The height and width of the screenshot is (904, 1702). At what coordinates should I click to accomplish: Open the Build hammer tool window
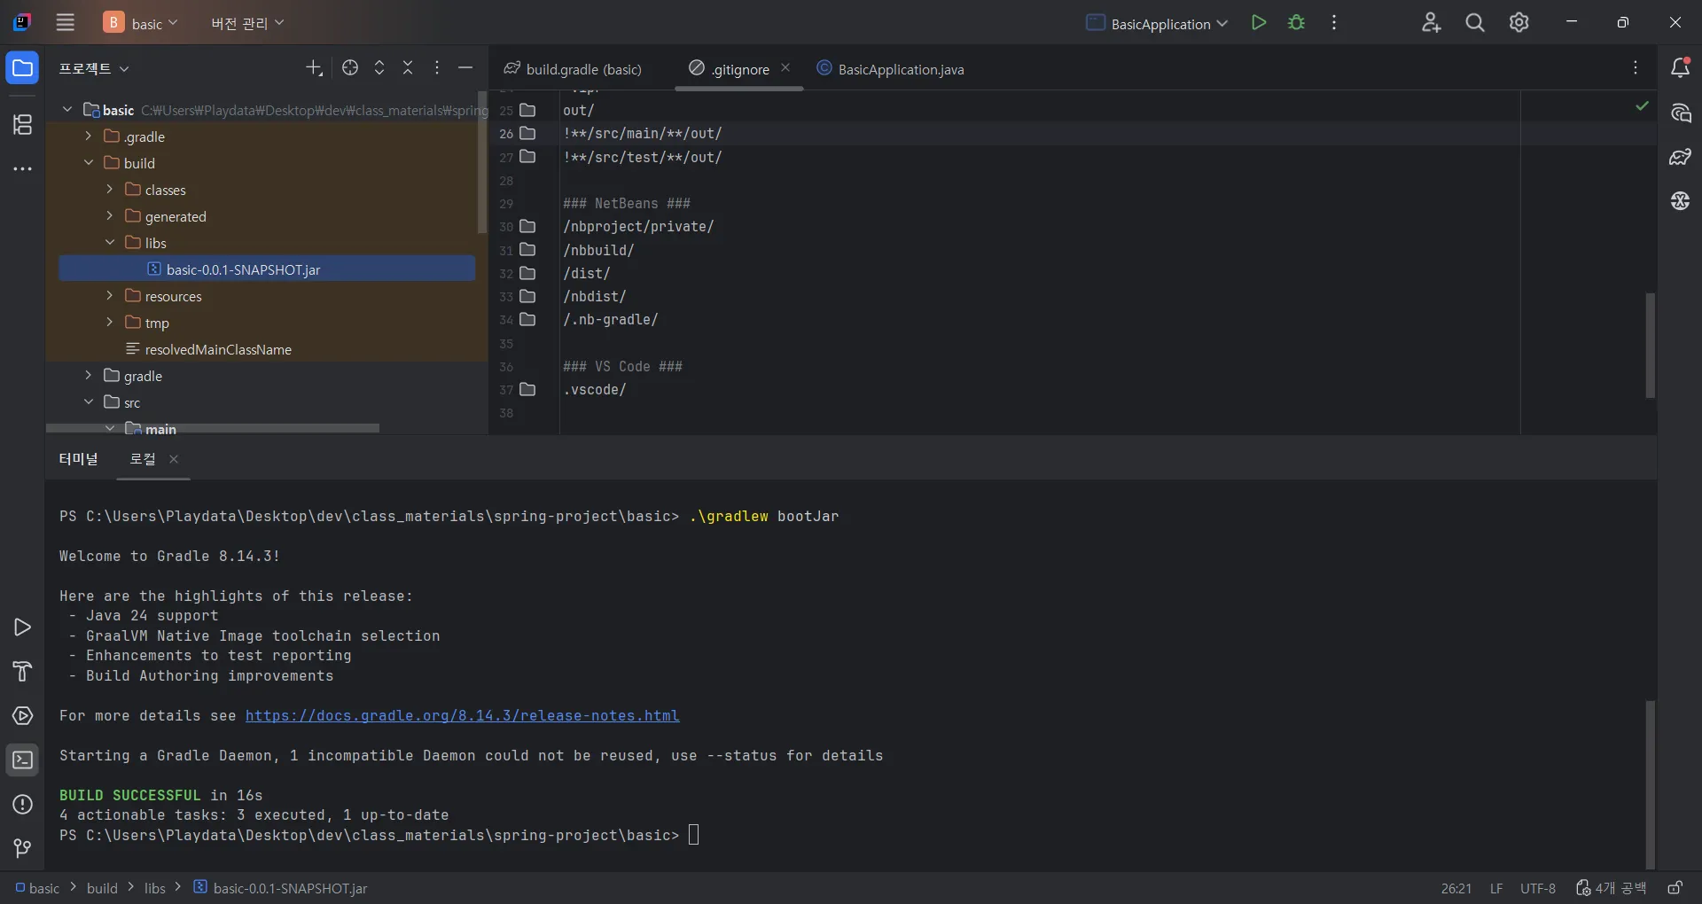(22, 672)
